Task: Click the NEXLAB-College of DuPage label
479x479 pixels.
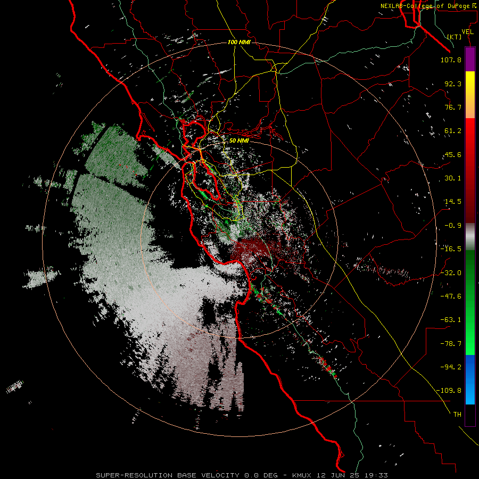Action: click(x=425, y=6)
